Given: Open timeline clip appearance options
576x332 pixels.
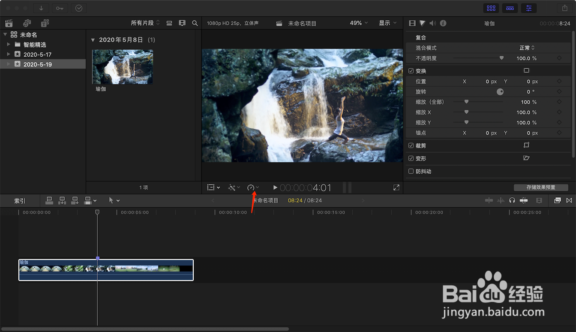Looking at the screenshot, I should coord(539,200).
